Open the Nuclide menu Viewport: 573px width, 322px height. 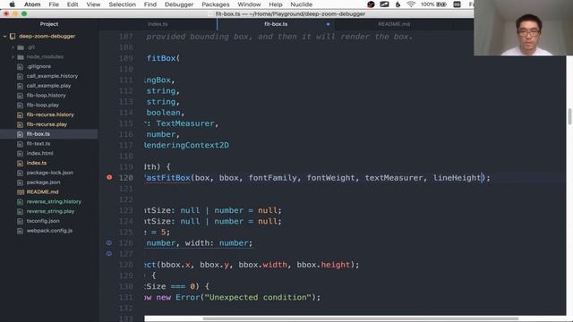pos(301,4)
